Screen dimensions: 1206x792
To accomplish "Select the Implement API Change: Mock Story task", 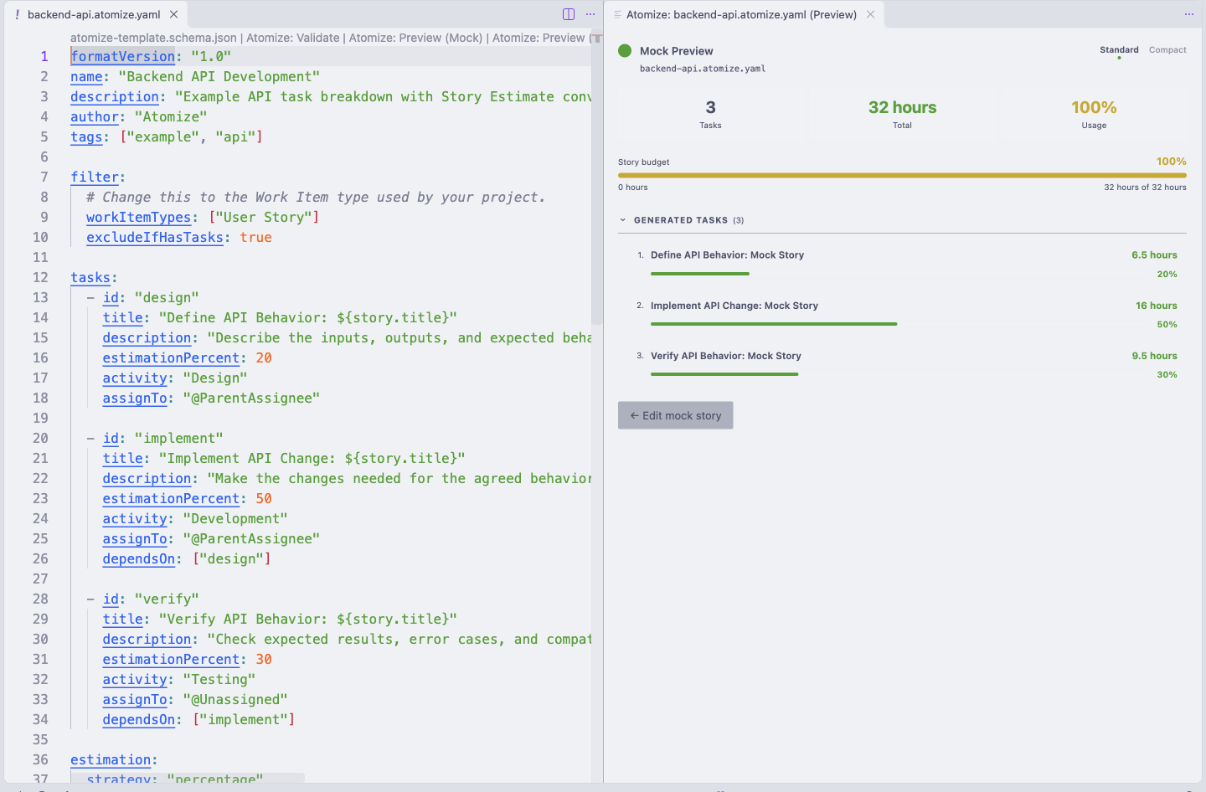I will 734,306.
